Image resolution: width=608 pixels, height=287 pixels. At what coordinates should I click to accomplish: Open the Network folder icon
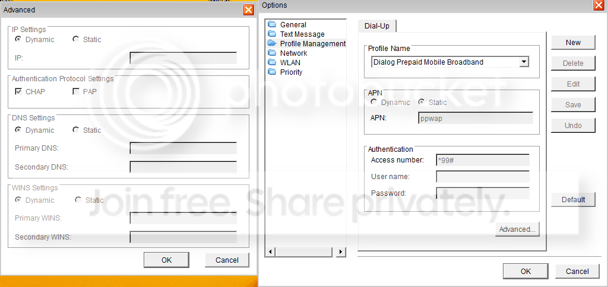272,53
